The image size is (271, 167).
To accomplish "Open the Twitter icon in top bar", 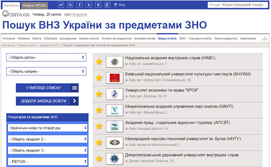I will [x=89, y=5].
